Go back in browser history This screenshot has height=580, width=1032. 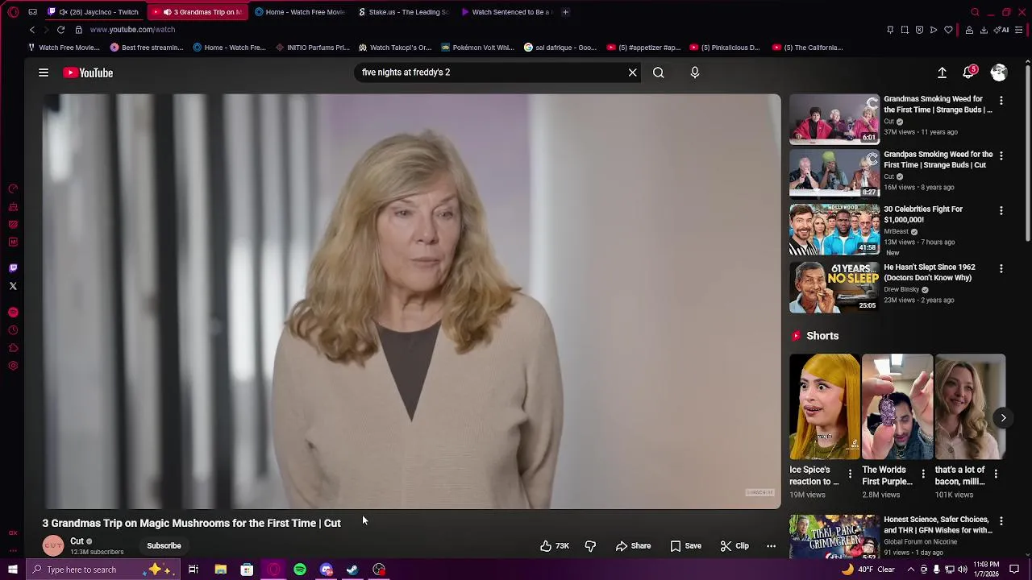[x=32, y=30]
